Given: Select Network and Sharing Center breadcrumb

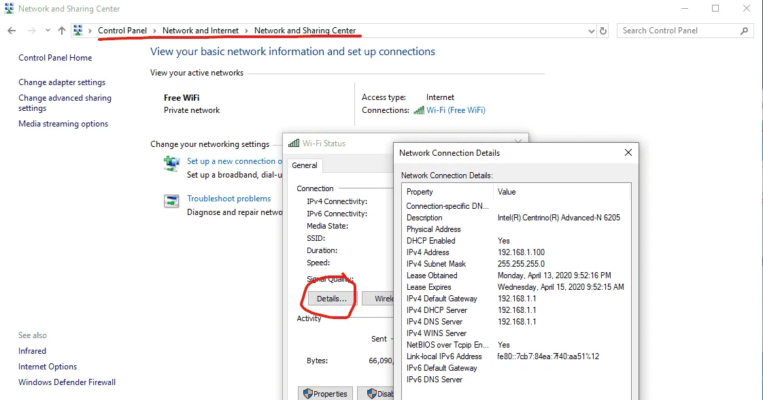Looking at the screenshot, I should [x=305, y=31].
